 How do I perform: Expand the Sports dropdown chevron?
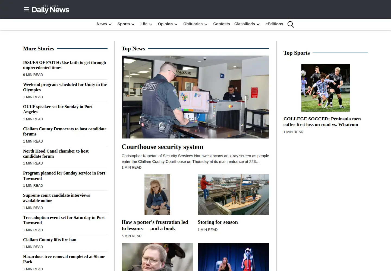click(x=133, y=24)
